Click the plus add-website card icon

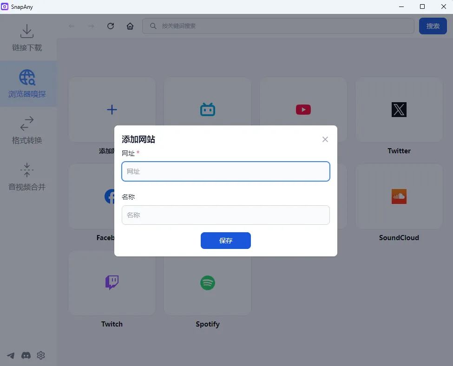(x=112, y=110)
